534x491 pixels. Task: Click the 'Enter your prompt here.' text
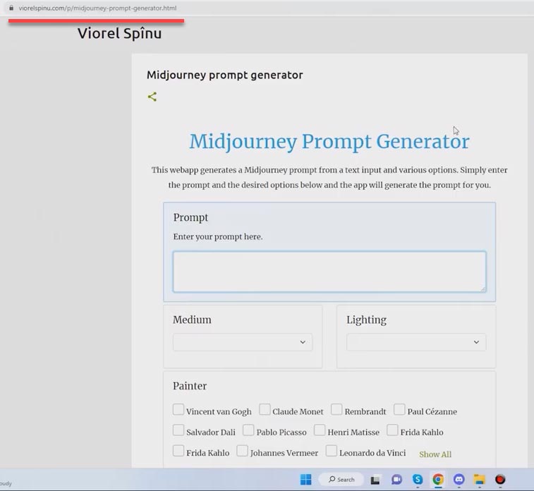coord(218,236)
